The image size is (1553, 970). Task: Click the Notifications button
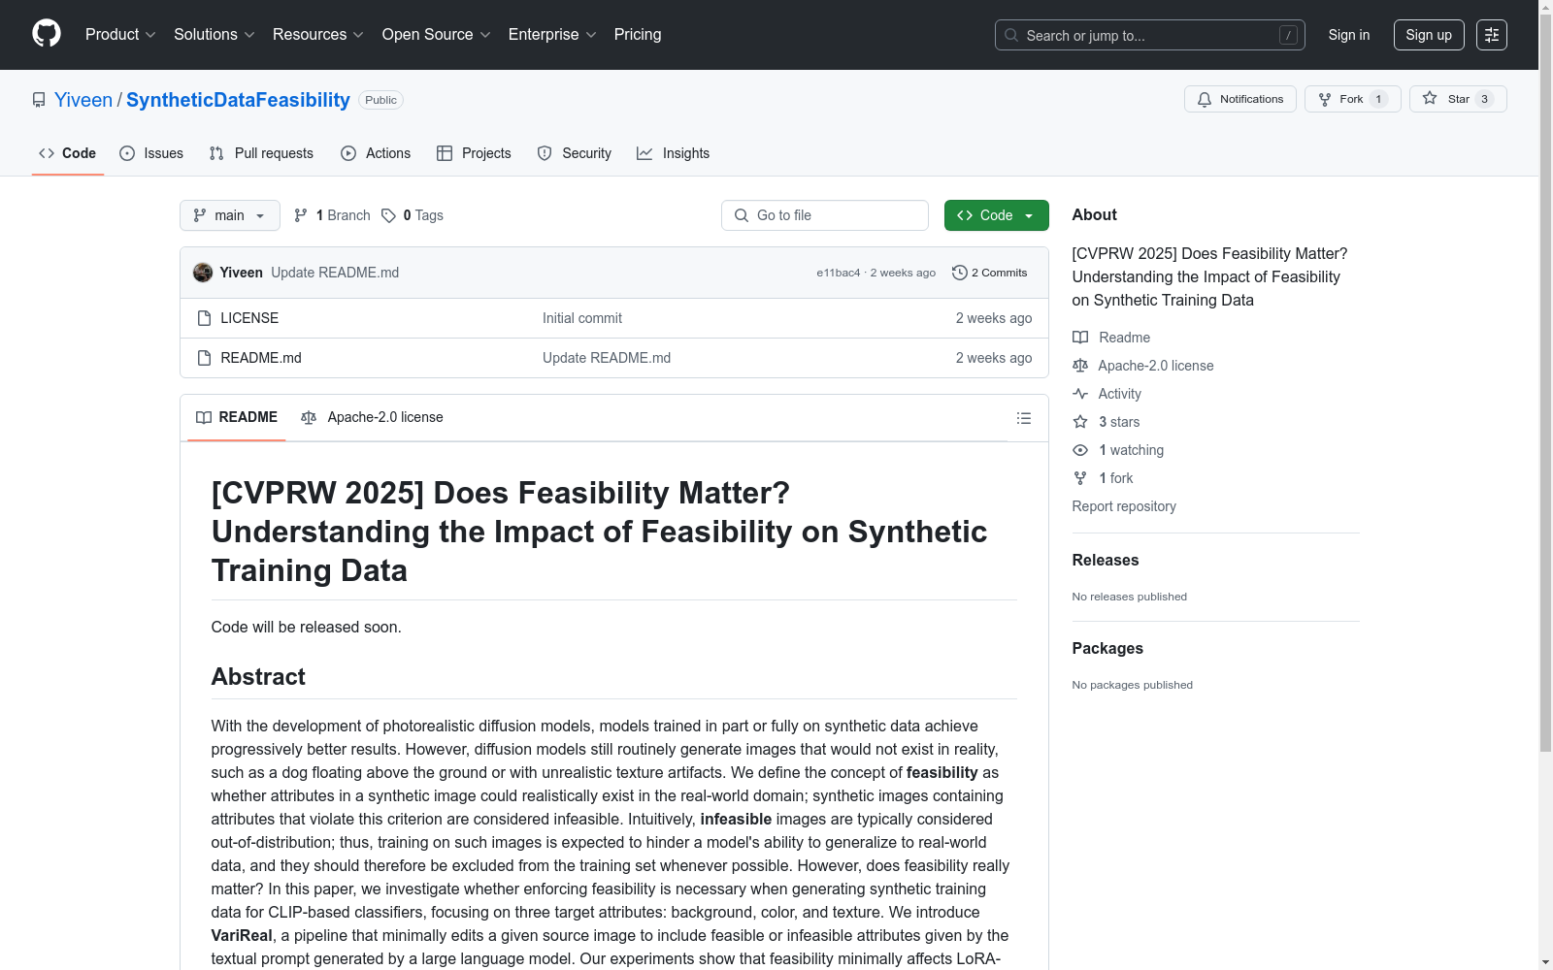[x=1240, y=99]
